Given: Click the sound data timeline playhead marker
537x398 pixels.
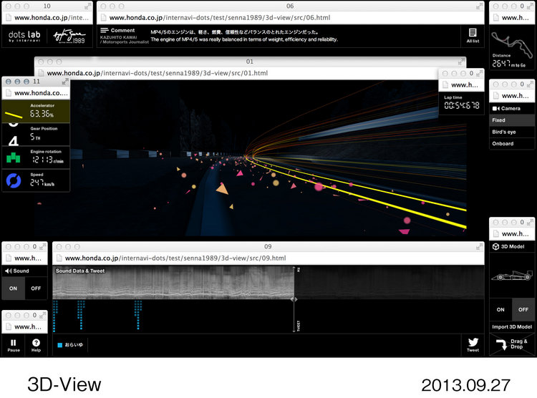Looking at the screenshot, I should (294, 299).
